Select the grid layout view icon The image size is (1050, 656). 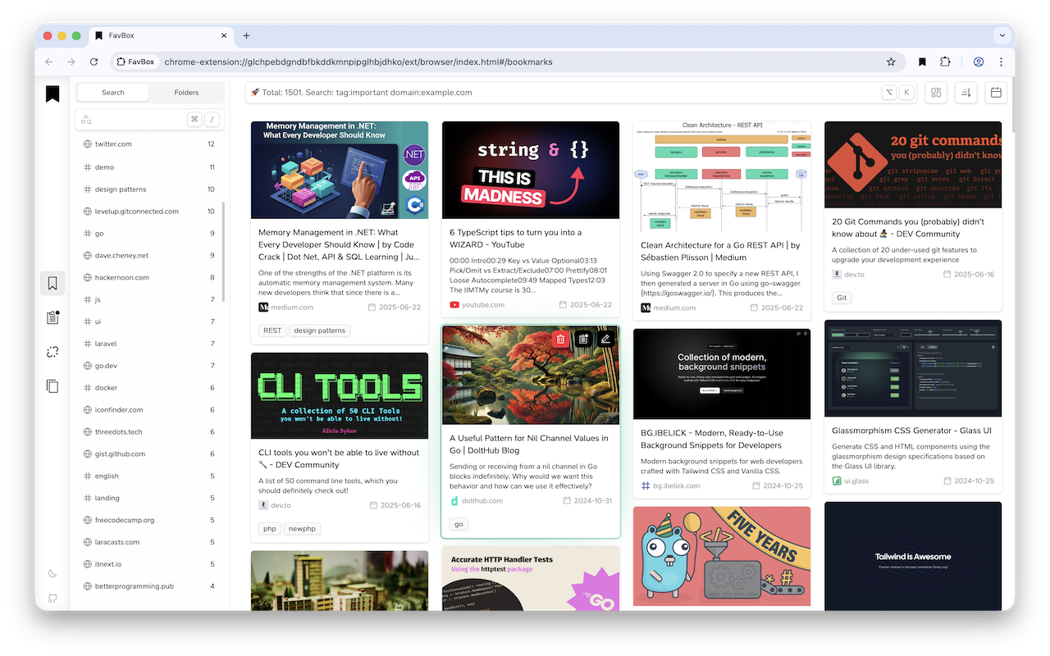click(x=935, y=92)
